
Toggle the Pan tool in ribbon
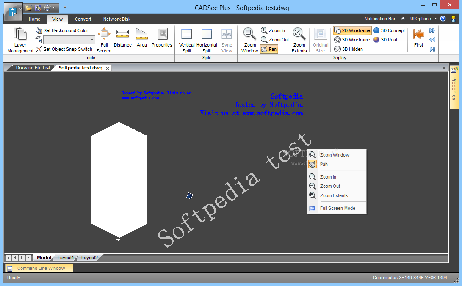tap(269, 49)
